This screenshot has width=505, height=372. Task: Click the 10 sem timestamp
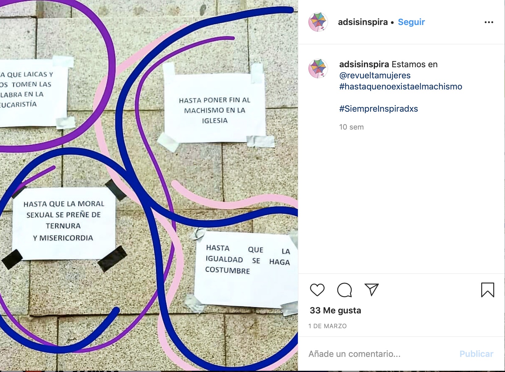[351, 127]
